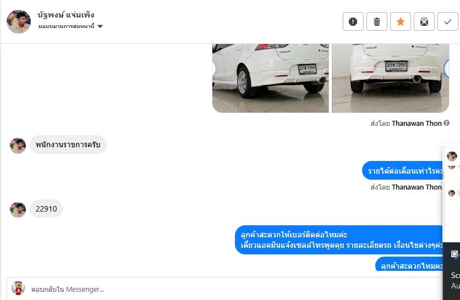The width and height of the screenshot is (460, 300).
Task: Open left white car rear photo
Action: coord(271,78)
